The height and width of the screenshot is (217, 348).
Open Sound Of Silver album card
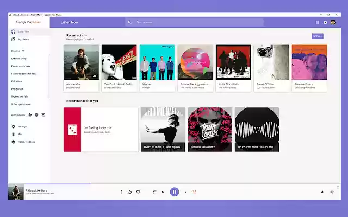[x=271, y=68]
